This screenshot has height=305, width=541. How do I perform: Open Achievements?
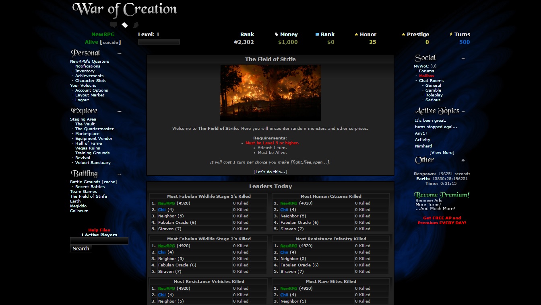point(89,76)
